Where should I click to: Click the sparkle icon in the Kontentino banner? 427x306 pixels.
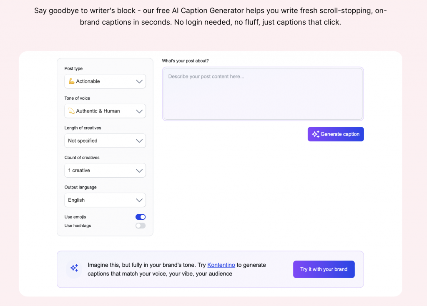(74, 268)
